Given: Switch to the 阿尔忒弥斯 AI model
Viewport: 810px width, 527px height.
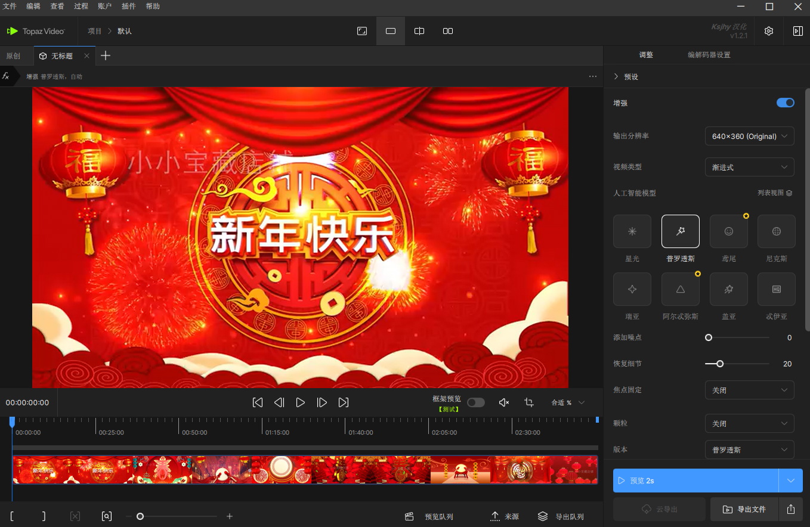Looking at the screenshot, I should pos(680,289).
